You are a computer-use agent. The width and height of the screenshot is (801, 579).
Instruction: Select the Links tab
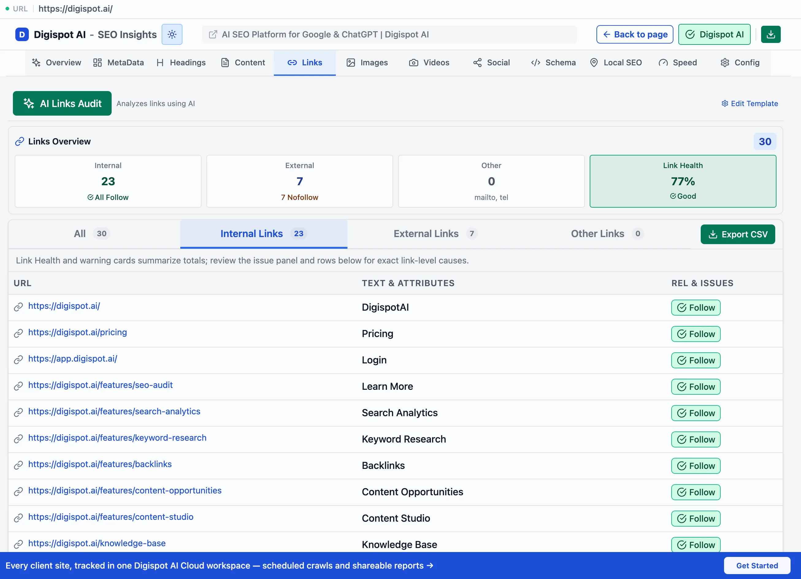305,63
